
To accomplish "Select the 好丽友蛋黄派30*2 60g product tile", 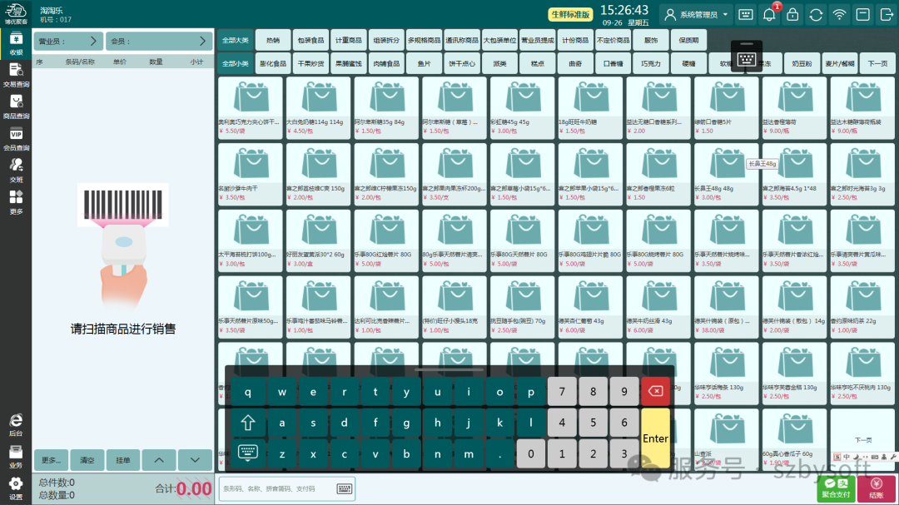I will click(318, 240).
